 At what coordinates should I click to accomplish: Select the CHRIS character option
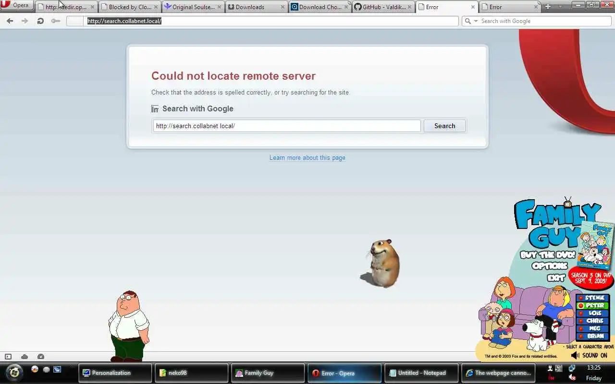[x=592, y=321]
